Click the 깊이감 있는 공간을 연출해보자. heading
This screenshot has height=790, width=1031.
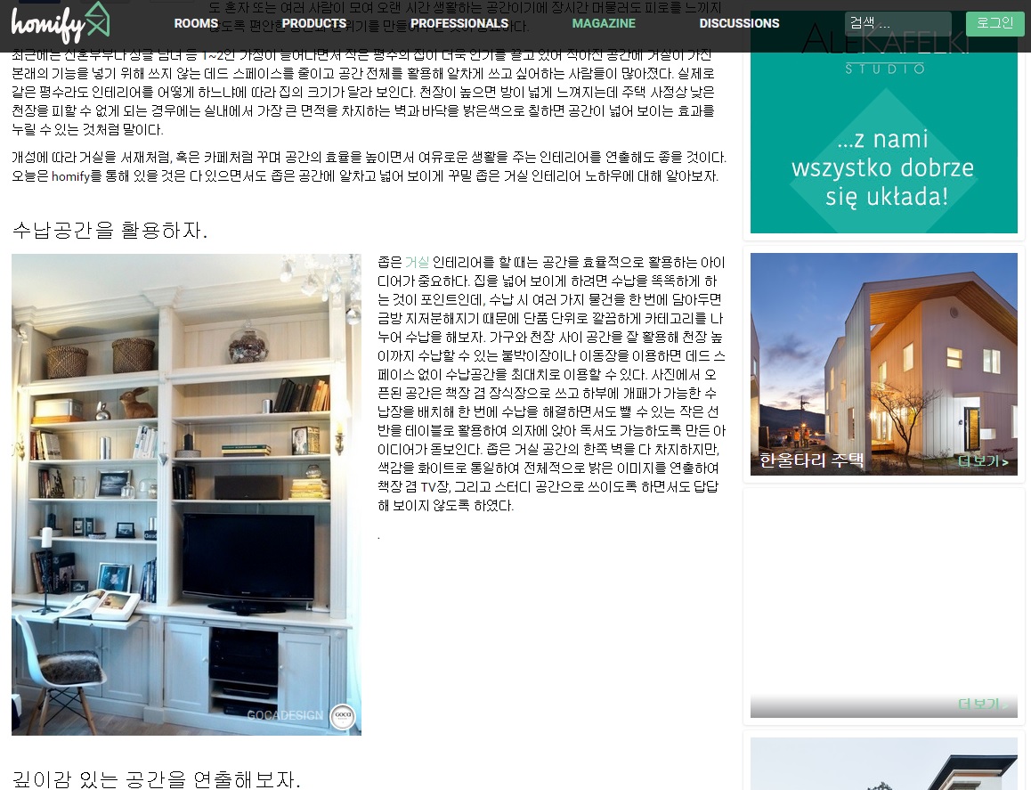tap(156, 779)
